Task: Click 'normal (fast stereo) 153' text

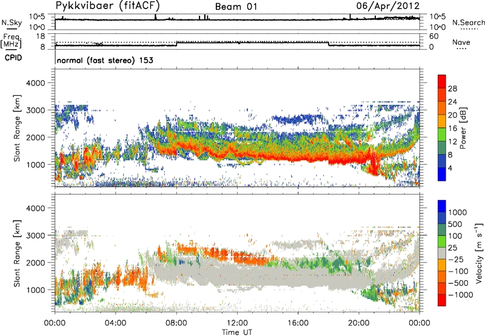Action: point(105,60)
